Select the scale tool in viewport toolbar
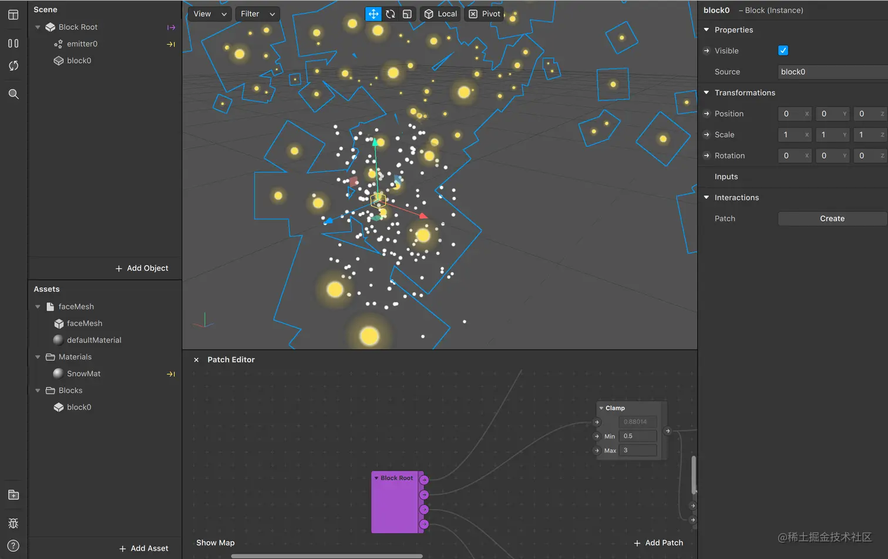The width and height of the screenshot is (888, 559). pyautogui.click(x=407, y=14)
